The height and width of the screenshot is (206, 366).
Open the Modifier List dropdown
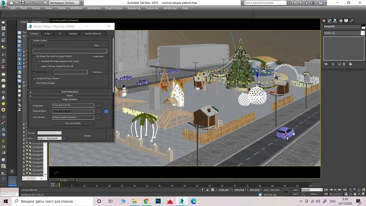(363, 33)
